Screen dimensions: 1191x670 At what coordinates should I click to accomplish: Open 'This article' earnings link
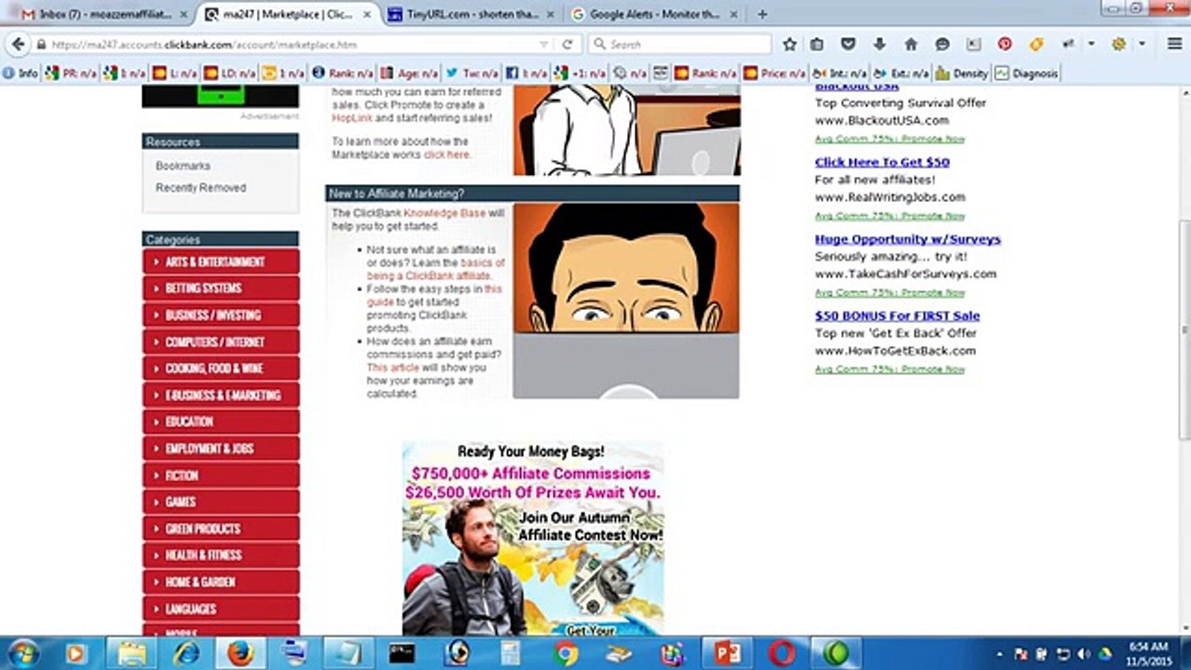393,368
